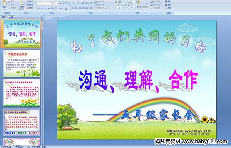Click the Paste icon in the clipboard group
Viewport: 231px width, 148px height.
[4, 4]
